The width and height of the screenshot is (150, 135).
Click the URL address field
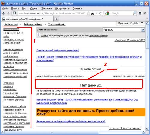[52, 13]
